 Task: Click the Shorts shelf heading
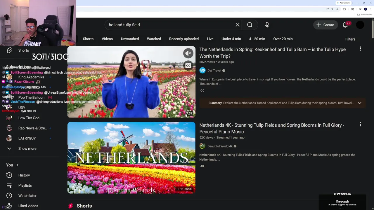coord(84,206)
